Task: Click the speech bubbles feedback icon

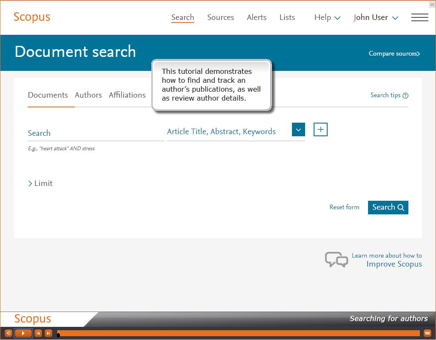Action: [x=337, y=260]
